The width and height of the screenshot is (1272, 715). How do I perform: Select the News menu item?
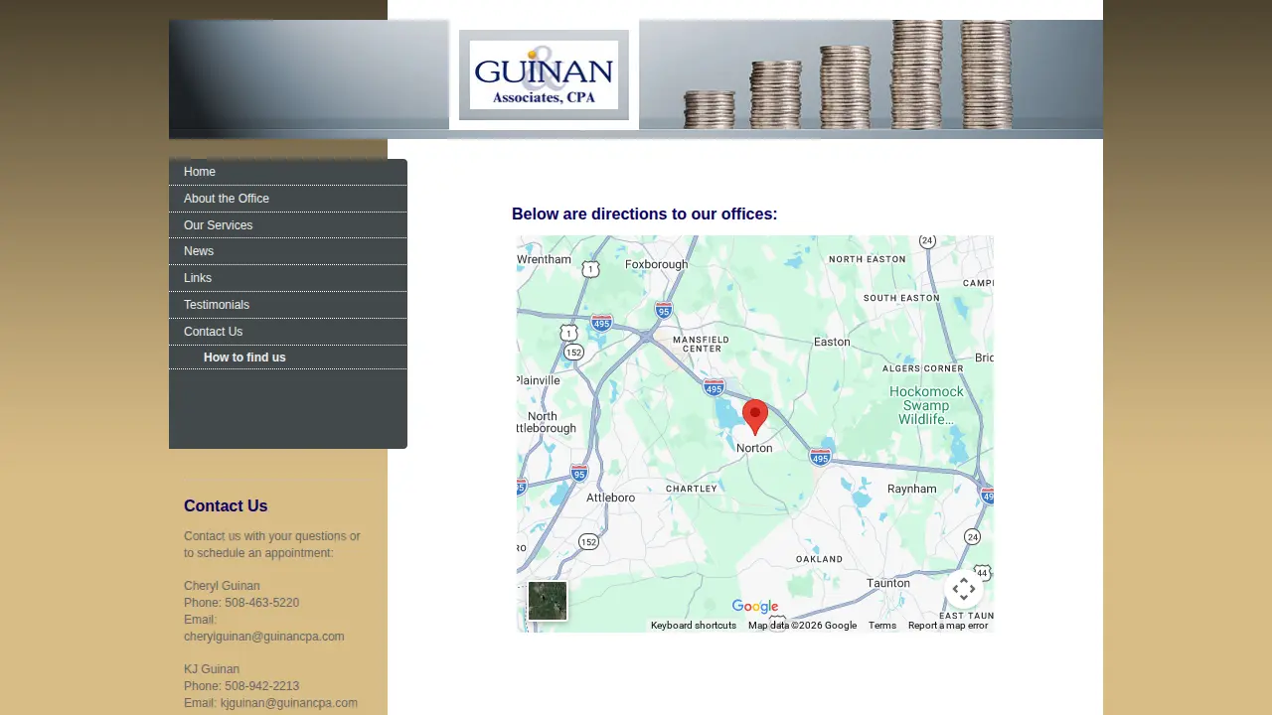[x=288, y=251]
